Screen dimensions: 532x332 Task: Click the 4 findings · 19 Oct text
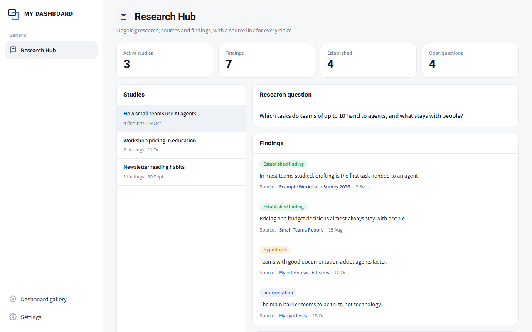pos(142,123)
